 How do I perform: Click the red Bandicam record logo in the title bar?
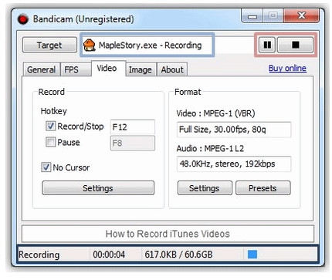pos(23,19)
